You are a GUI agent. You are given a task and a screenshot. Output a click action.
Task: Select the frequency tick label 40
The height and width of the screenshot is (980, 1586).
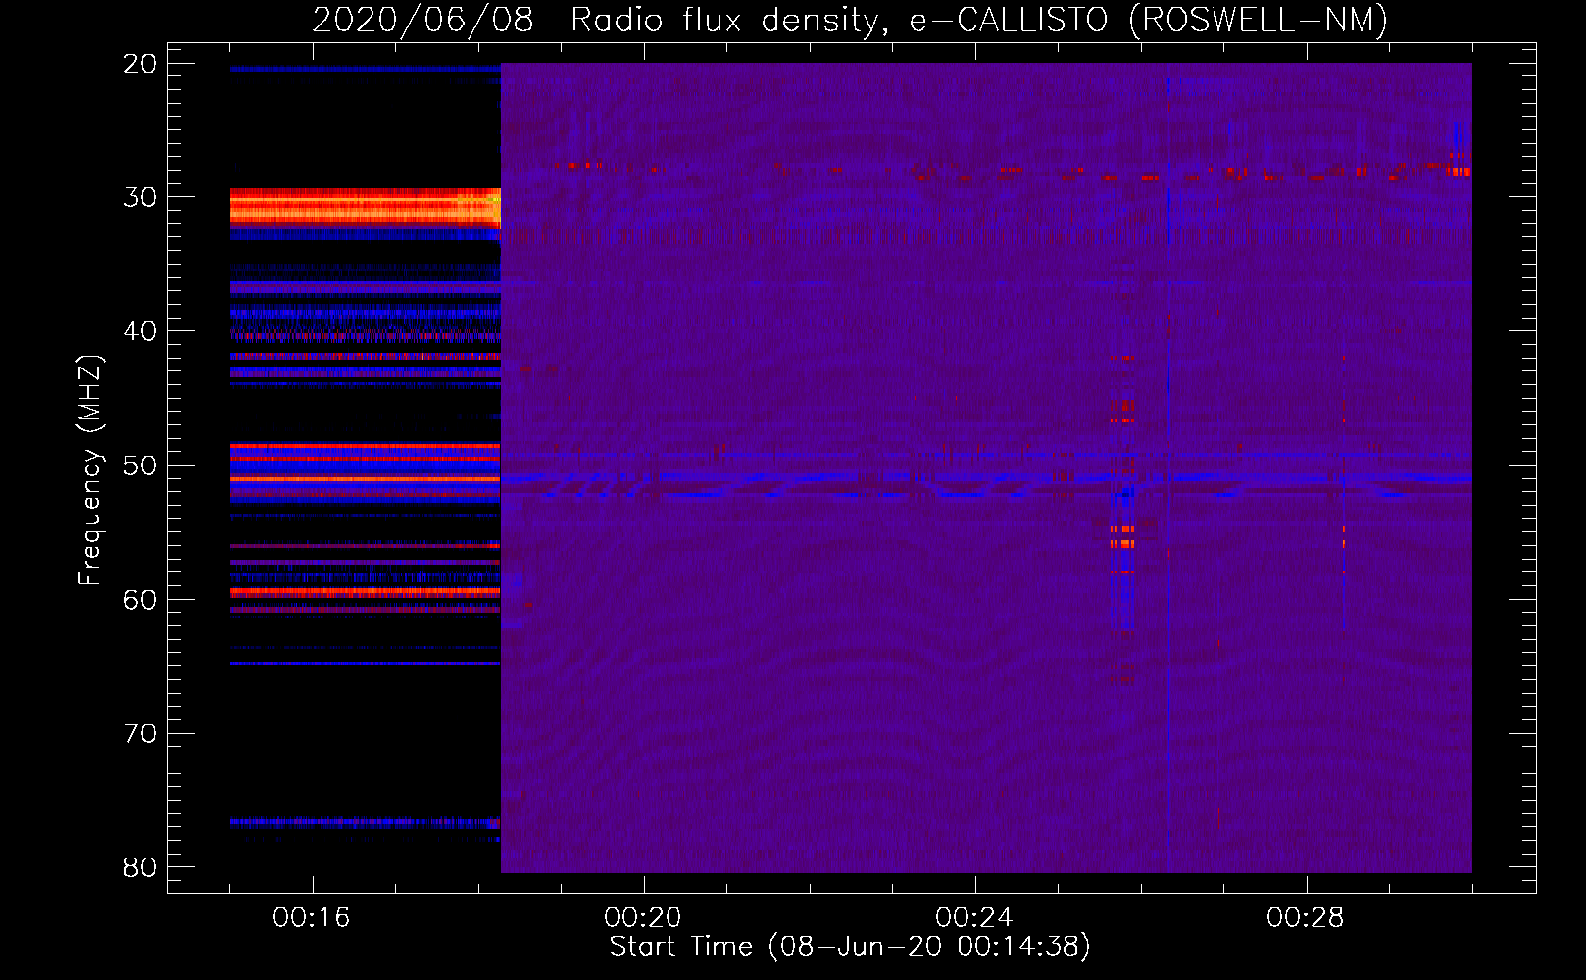tap(140, 331)
